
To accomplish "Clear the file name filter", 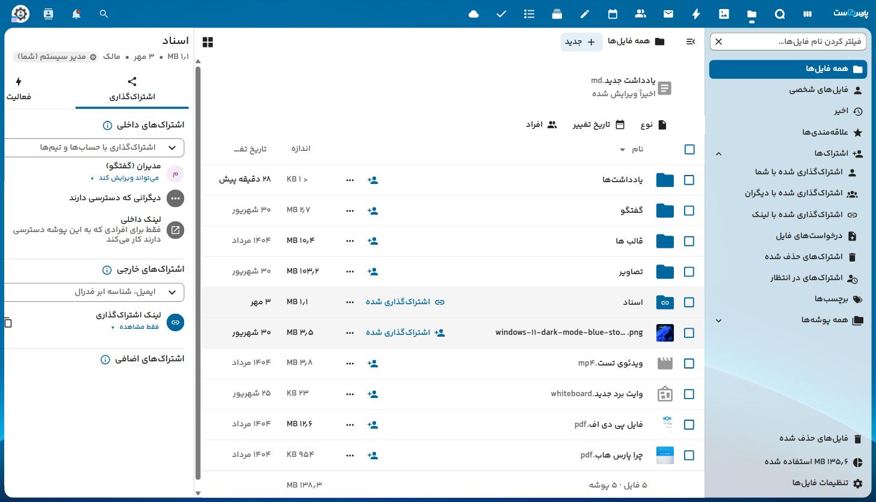I will [719, 41].
